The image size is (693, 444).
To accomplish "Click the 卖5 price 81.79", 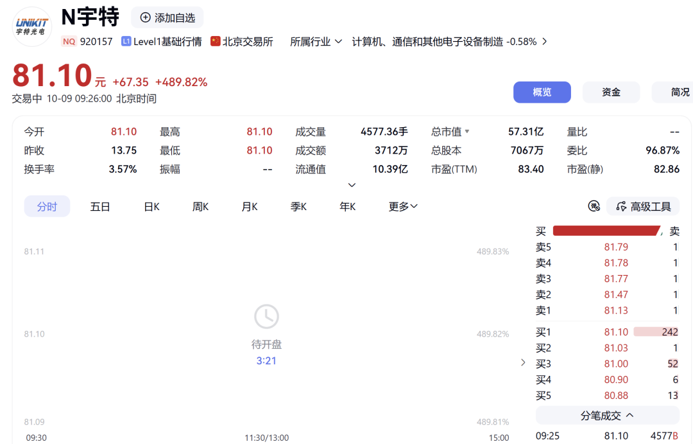I will (616, 247).
